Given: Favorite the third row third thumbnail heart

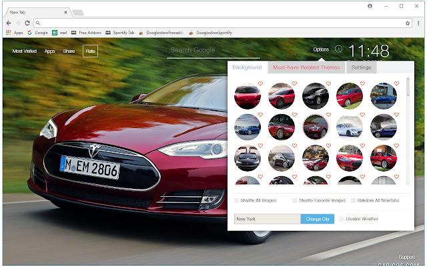Looking at the screenshot, I should [328, 146].
